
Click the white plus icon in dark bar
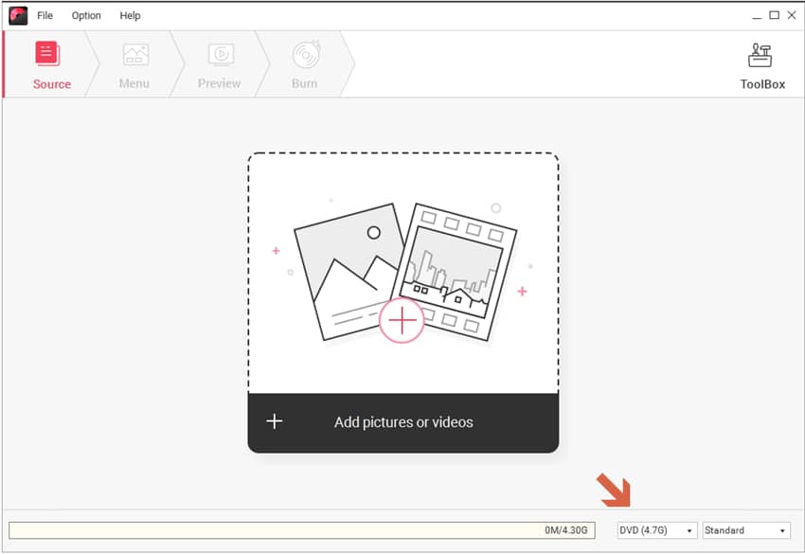click(x=274, y=421)
